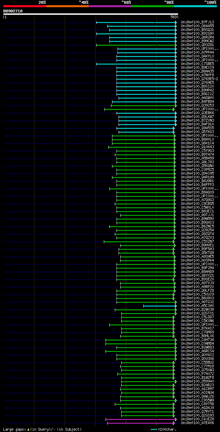This screenshot has height=432, width=220.
Task: Click the cyan ~100% identity legend segment
Action: (195, 6)
